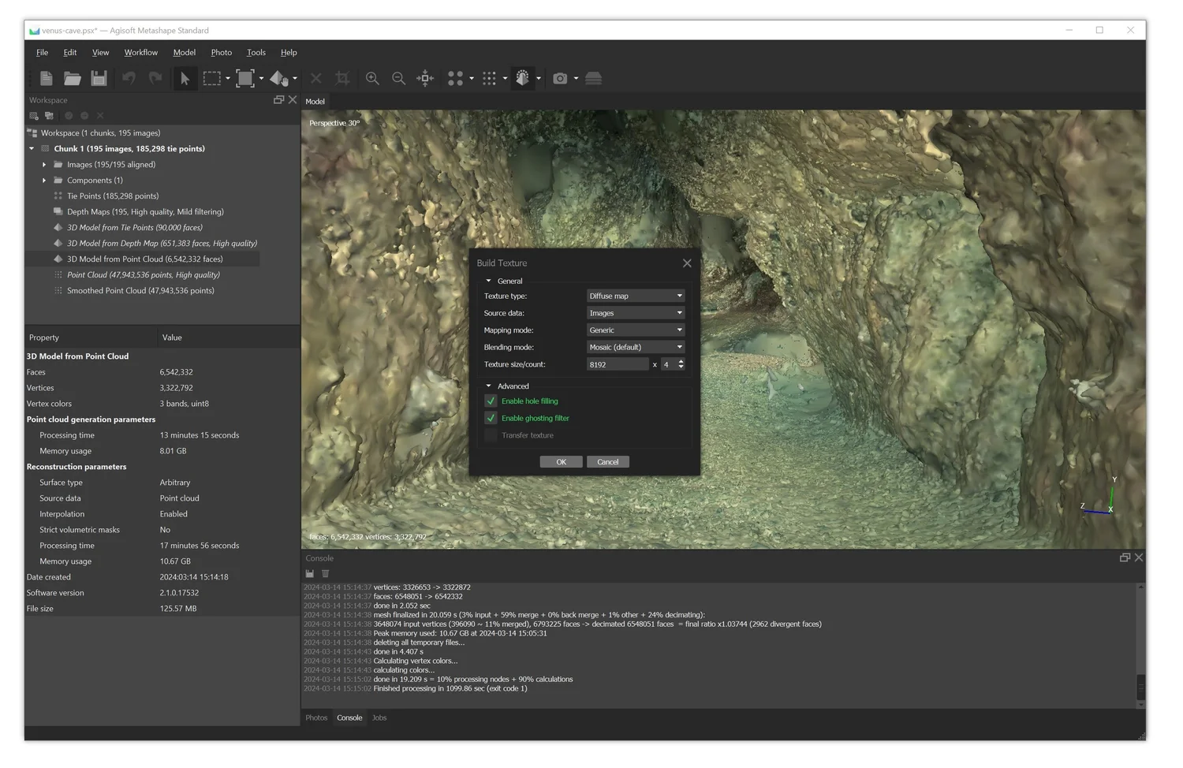This screenshot has width=1183, height=768.
Task: Expand the Images tree item
Action: 44,164
